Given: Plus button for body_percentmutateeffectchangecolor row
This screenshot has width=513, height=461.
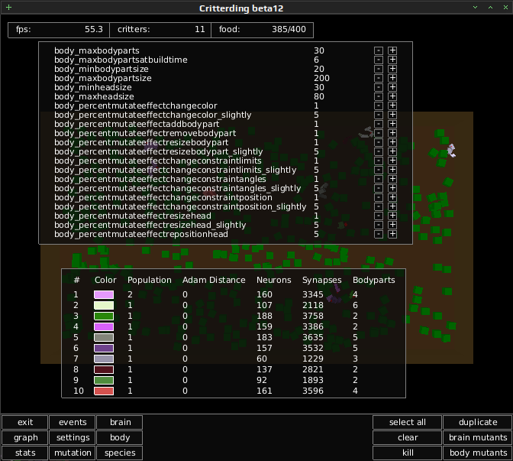Looking at the screenshot, I should 392,106.
